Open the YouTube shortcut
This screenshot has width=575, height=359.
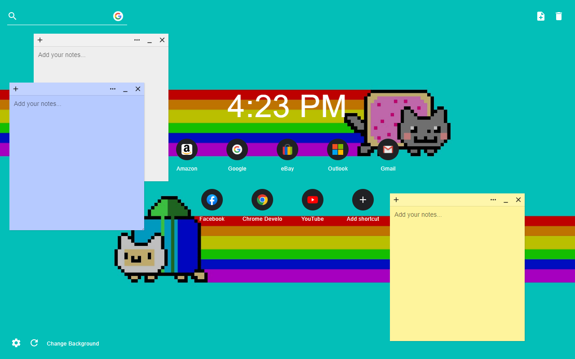pos(313,200)
